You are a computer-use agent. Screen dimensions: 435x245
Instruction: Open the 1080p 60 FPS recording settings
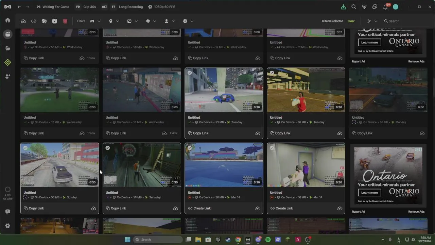tap(162, 7)
